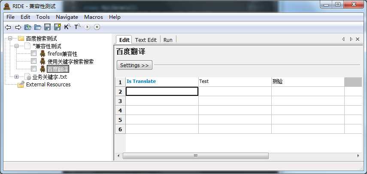This screenshot has height=174, width=367.
Task: Click the robot icon beside 使用关键字搜索搜索
Action: coord(42,61)
